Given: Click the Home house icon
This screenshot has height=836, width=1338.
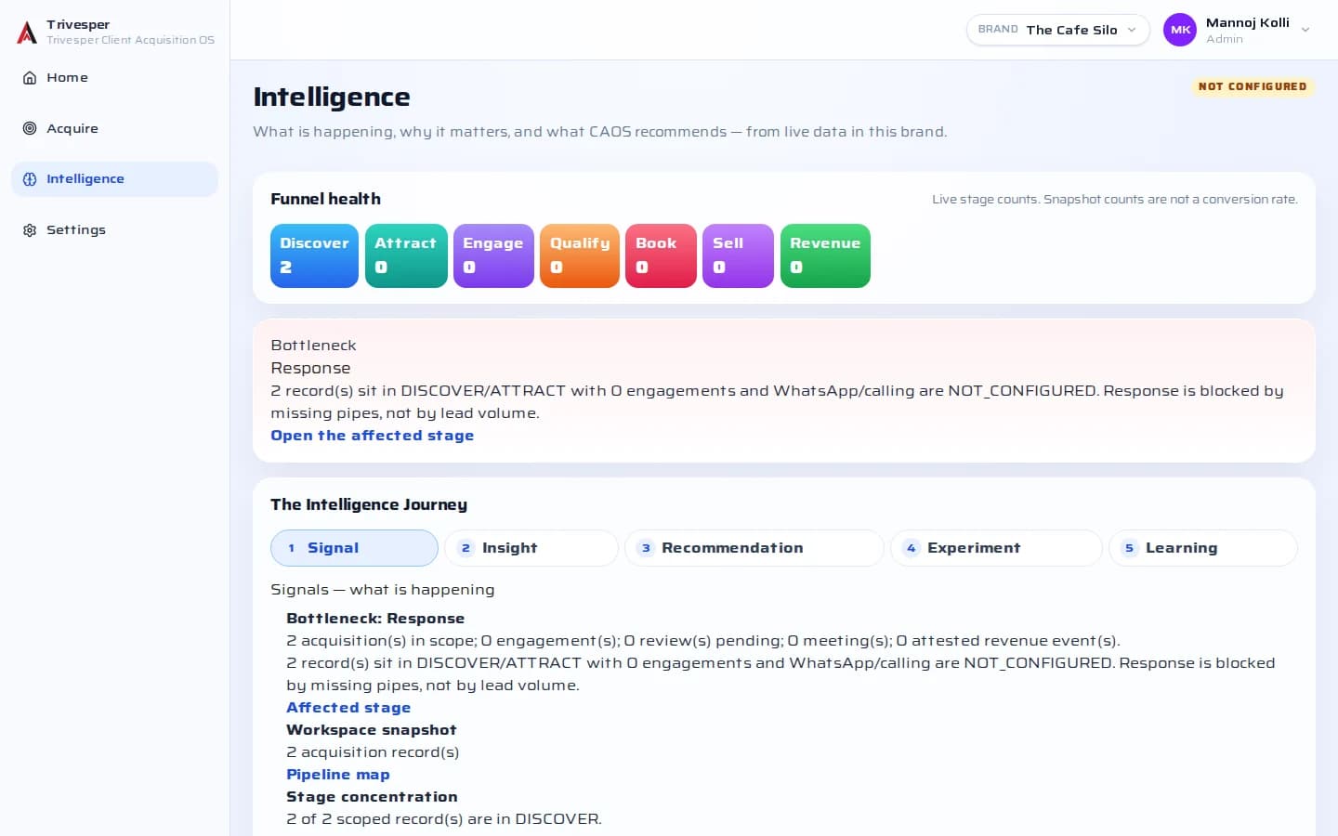Looking at the screenshot, I should click(x=30, y=78).
